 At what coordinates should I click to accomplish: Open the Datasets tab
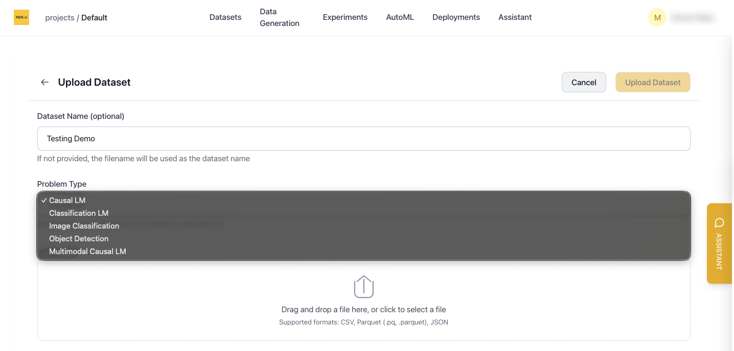click(x=225, y=17)
